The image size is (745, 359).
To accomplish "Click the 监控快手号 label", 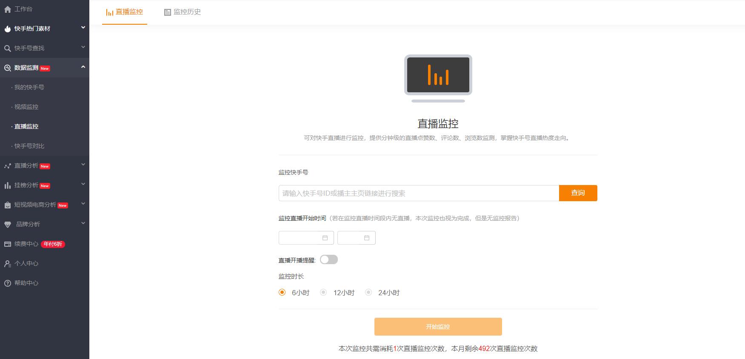I will point(294,172).
